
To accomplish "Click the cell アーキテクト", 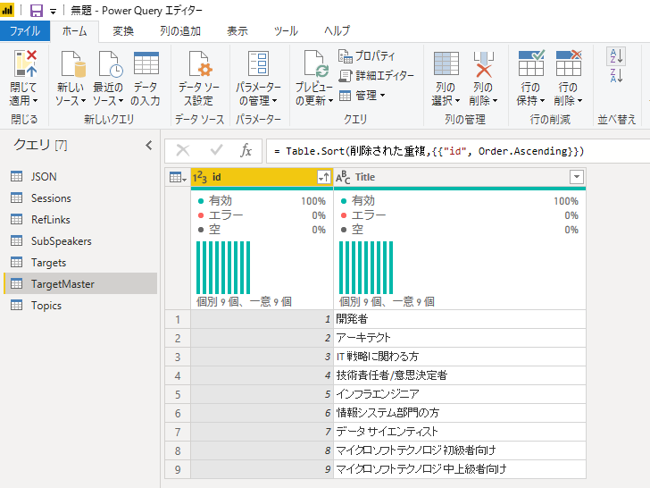I will coord(459,338).
